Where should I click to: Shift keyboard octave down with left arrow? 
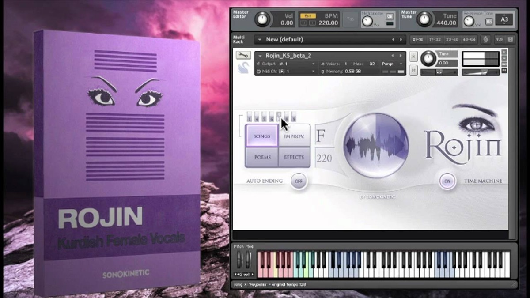pyautogui.click(x=235, y=275)
